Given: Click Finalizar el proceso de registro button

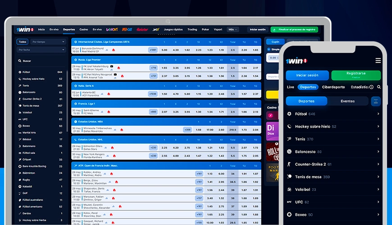Looking at the screenshot, I should pos(294,29).
